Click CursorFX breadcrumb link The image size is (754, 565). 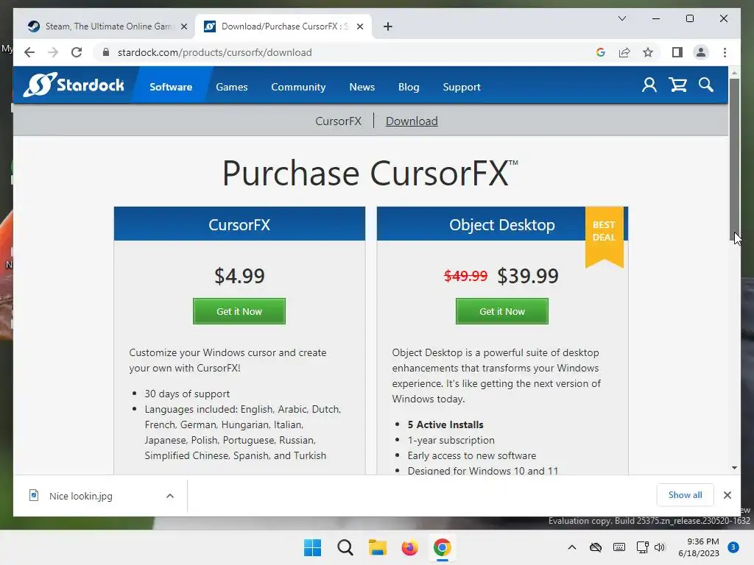pos(339,121)
